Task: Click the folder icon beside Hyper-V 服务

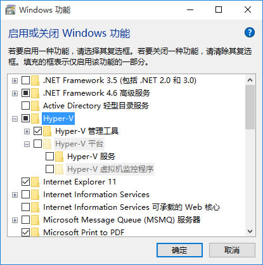Action: click(x=60, y=157)
